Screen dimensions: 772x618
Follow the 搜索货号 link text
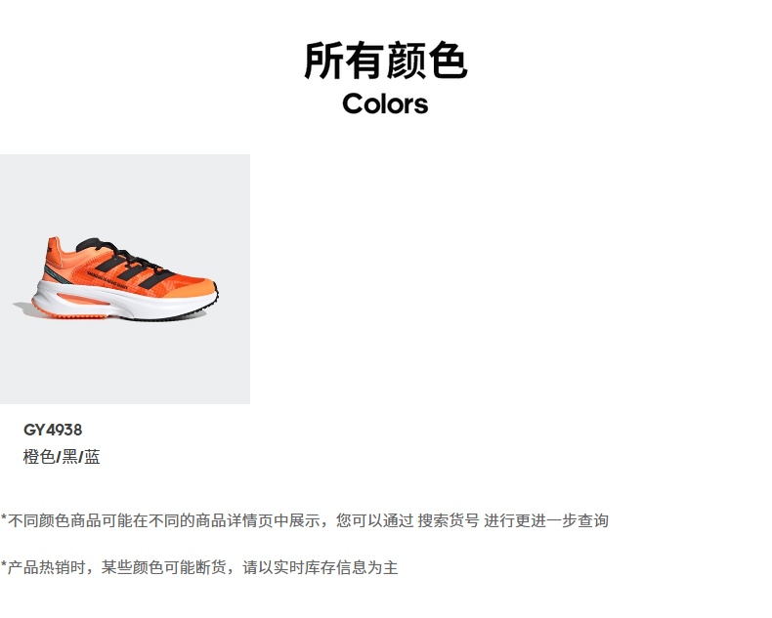[x=448, y=520]
